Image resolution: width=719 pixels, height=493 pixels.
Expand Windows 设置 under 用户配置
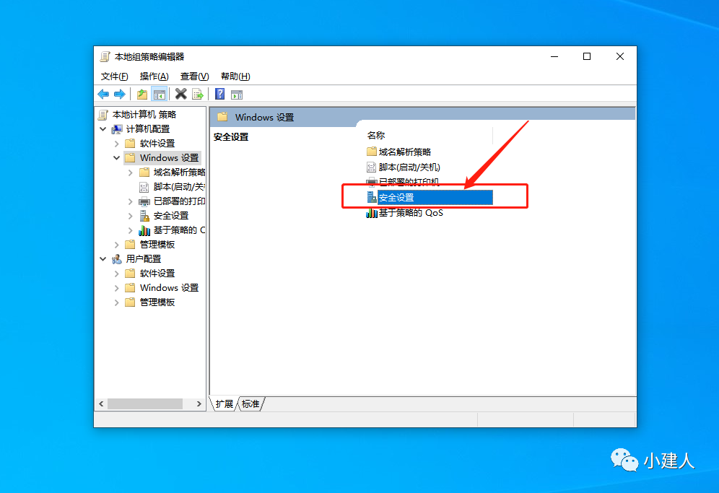(116, 288)
